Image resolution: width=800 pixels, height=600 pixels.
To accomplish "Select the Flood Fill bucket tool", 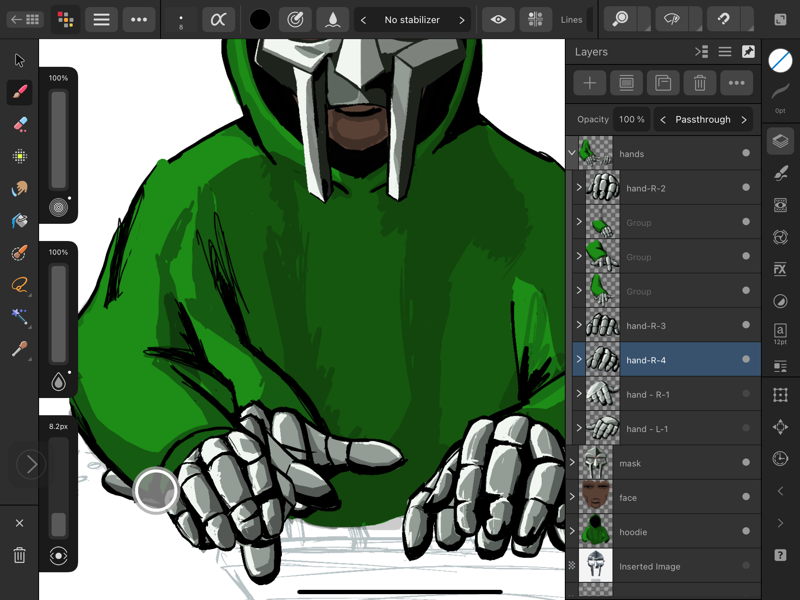I will coord(19,221).
